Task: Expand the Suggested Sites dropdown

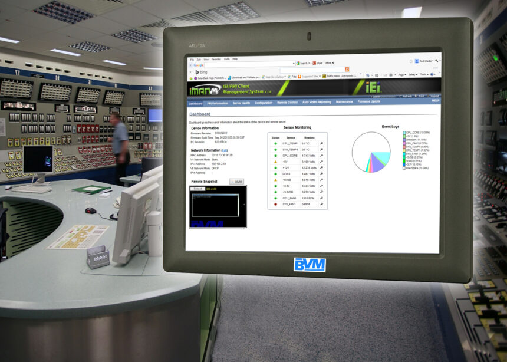Action: (x=320, y=76)
